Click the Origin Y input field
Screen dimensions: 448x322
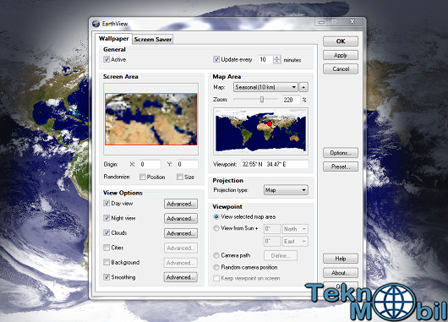(188, 164)
